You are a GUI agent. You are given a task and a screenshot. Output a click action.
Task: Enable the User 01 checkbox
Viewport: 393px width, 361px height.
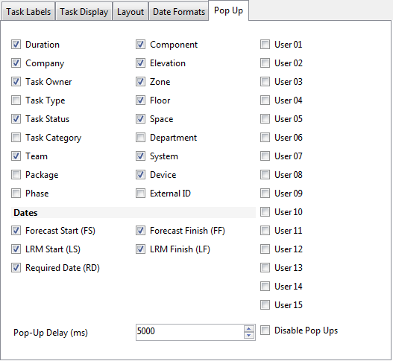(265, 45)
